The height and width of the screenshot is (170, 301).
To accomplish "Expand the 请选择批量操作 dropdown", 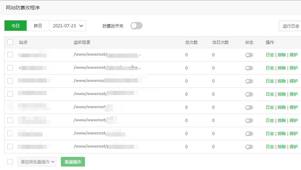I will [x=37, y=162].
